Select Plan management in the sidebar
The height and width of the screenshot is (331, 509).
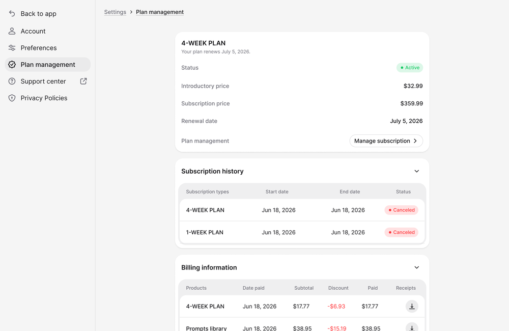(x=48, y=65)
